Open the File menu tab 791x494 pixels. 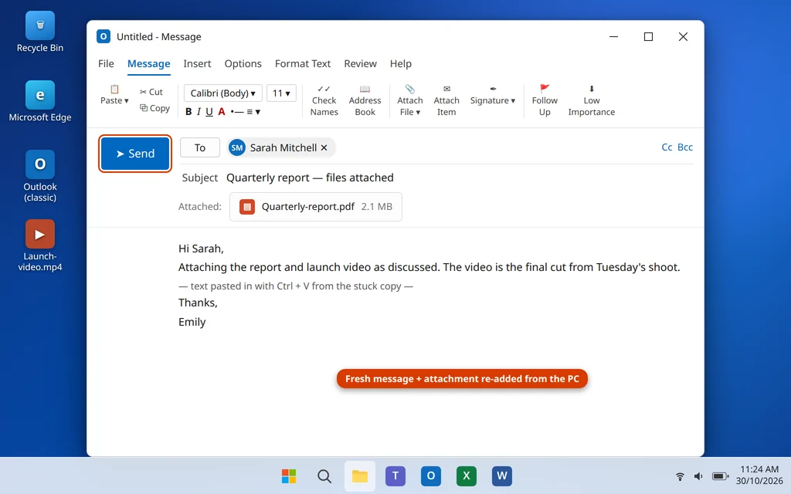[106, 63]
